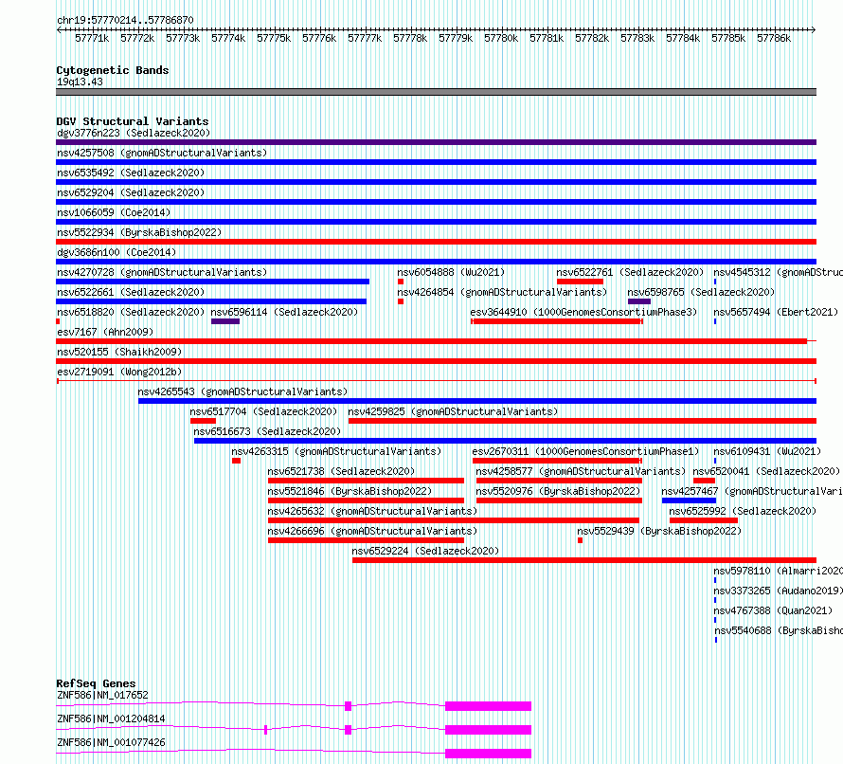This screenshot has height=764, width=843.
Task: Click the nsv4266696 gnomAD variant label
Action: point(372,531)
